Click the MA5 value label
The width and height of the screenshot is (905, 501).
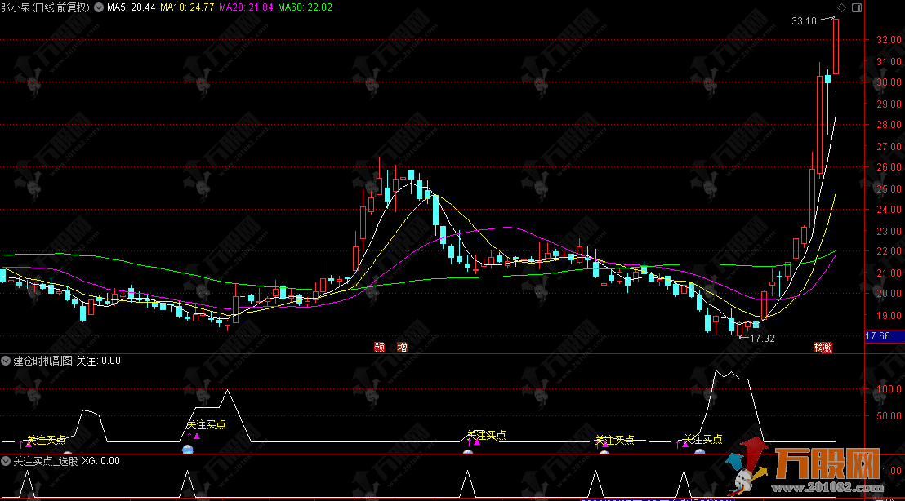132,8
